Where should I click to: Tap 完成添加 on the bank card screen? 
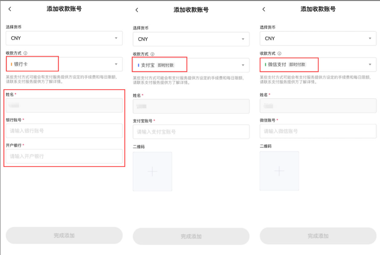pyautogui.click(x=64, y=236)
